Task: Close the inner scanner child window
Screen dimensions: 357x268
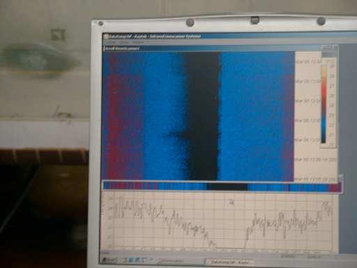Action: click(x=335, y=47)
